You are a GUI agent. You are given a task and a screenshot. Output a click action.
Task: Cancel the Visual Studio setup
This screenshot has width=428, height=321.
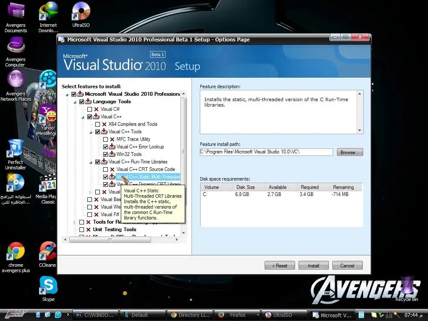tap(347, 265)
